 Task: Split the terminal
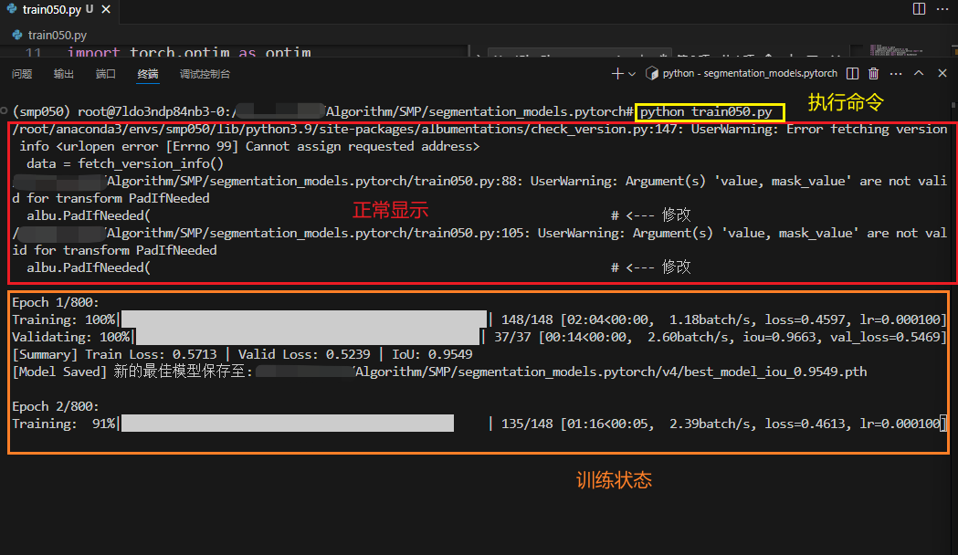pos(852,73)
